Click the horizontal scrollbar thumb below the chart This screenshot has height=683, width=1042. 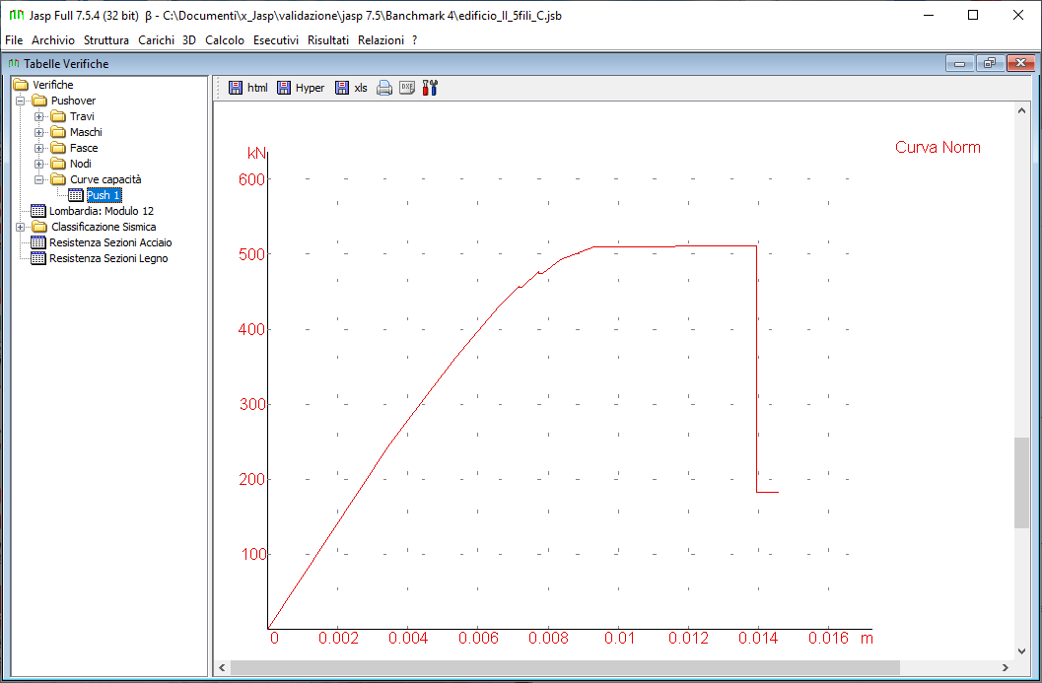coord(565,667)
